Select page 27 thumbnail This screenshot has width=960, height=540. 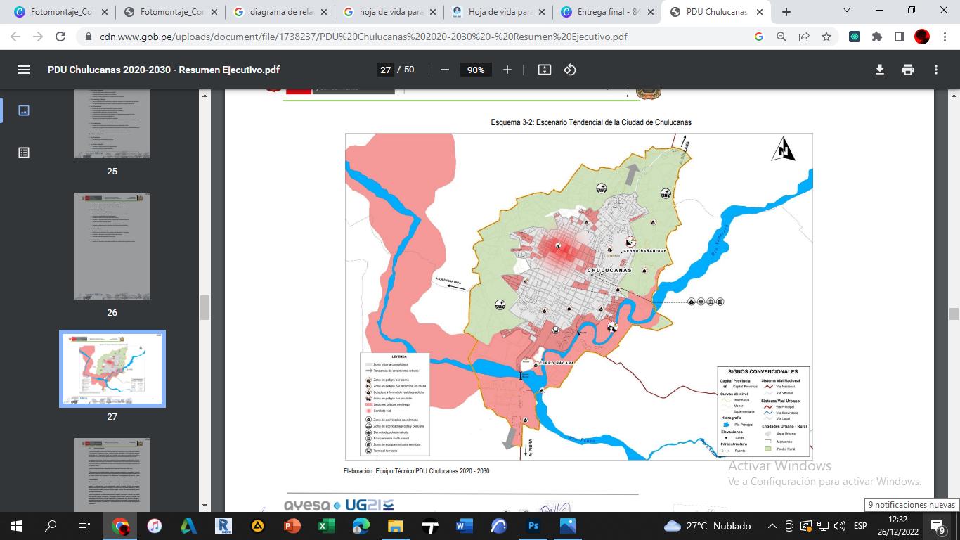[x=112, y=368]
